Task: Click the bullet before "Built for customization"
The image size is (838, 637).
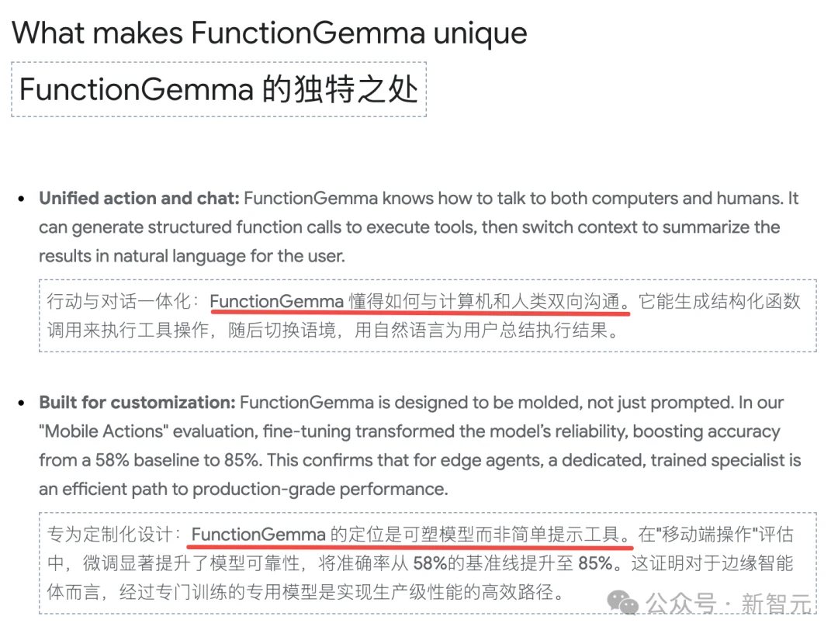Action: [22, 403]
